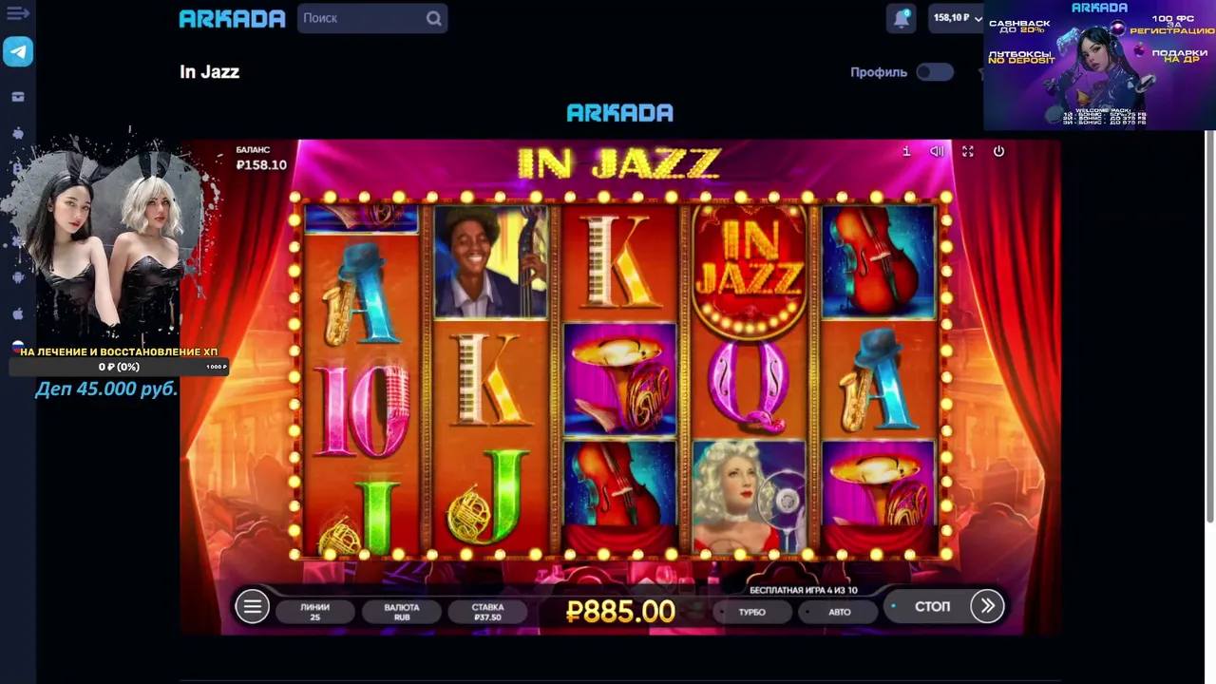Open the notifications bell
1216x684 pixels.
click(x=902, y=18)
